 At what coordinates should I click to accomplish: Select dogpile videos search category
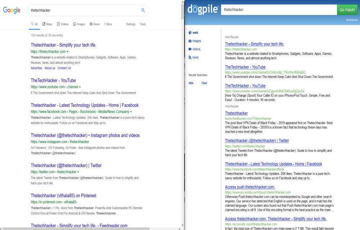(x=194, y=49)
